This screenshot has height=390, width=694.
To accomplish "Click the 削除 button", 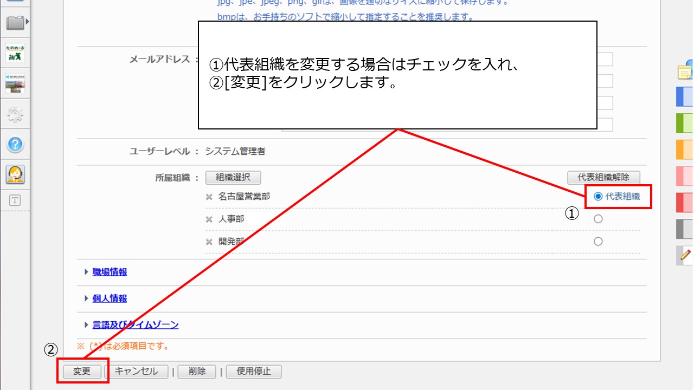I will coord(197,372).
